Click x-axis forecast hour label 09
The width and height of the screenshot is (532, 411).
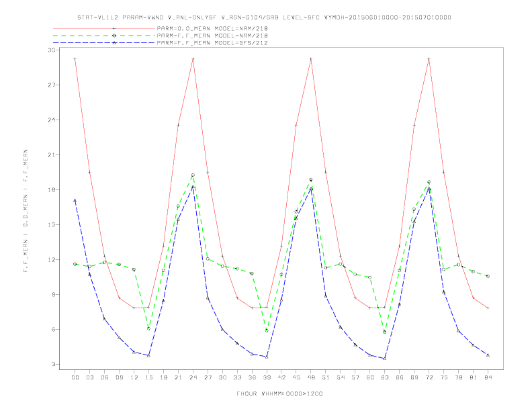(x=119, y=377)
